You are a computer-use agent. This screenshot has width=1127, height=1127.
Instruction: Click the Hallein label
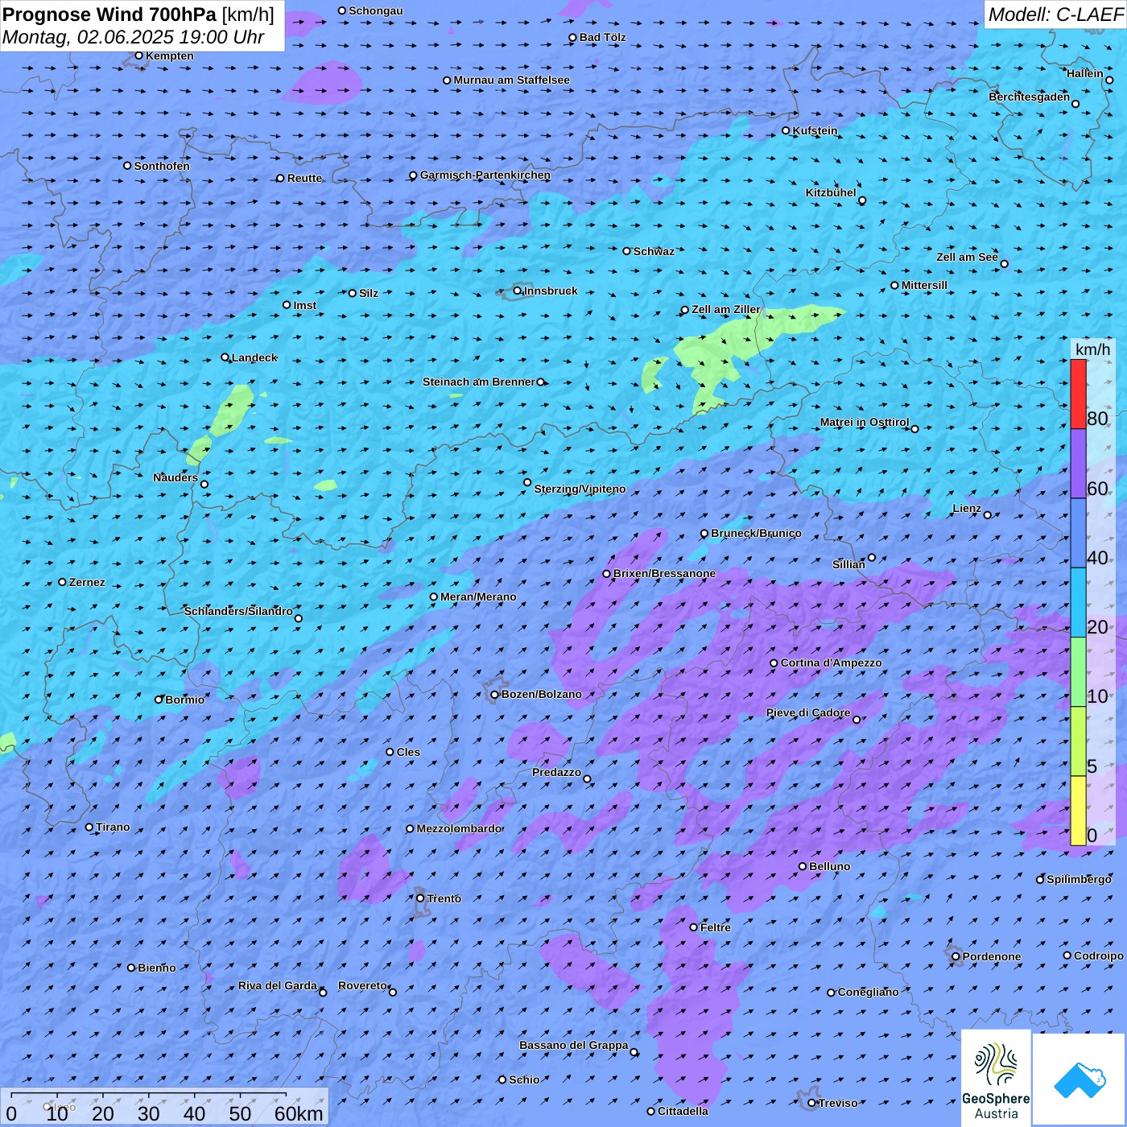click(x=1085, y=73)
